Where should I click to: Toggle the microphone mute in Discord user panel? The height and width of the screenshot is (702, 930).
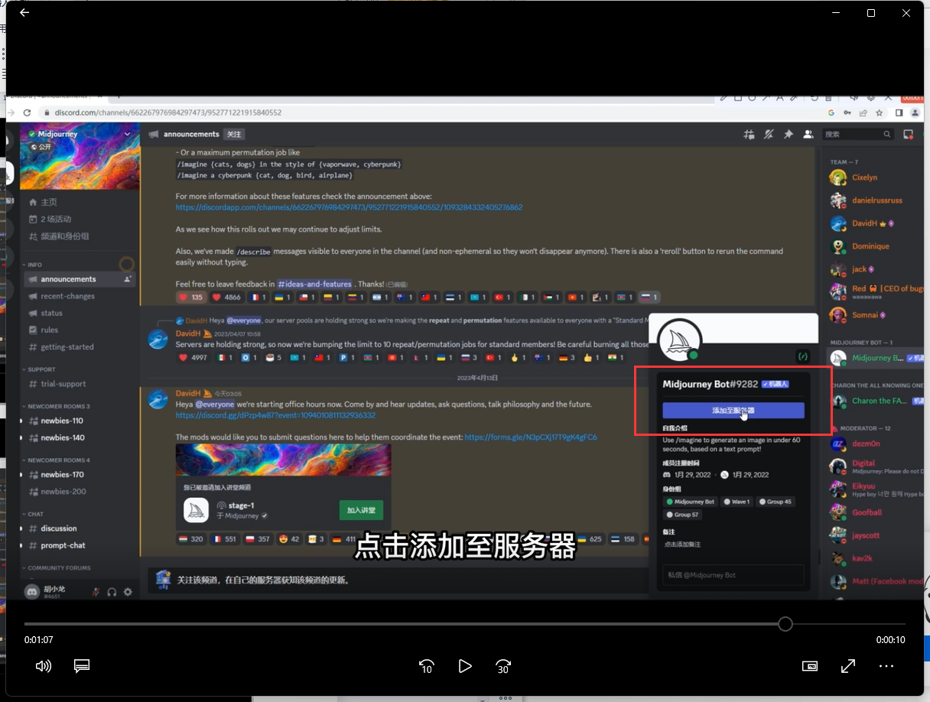[x=96, y=591]
